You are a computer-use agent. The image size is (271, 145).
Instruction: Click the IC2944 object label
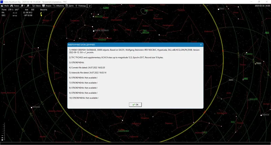tap(106, 7)
